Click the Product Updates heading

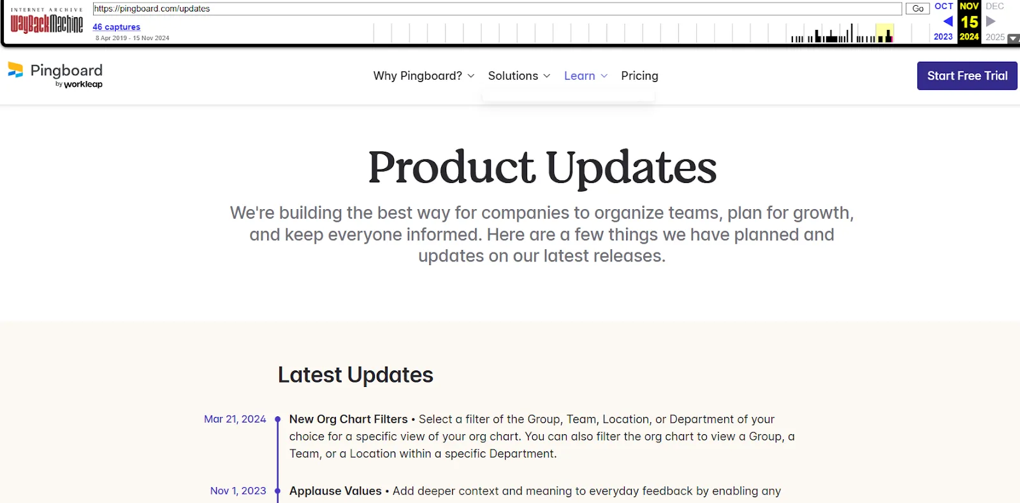tap(542, 168)
